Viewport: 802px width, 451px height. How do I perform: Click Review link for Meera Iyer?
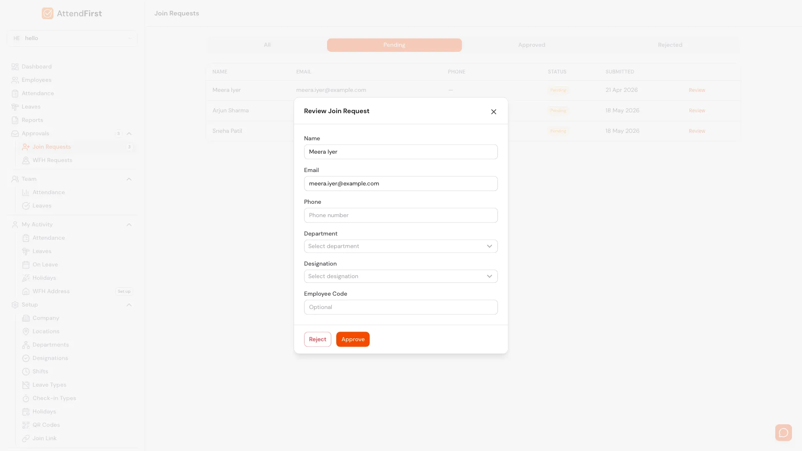[697, 90]
